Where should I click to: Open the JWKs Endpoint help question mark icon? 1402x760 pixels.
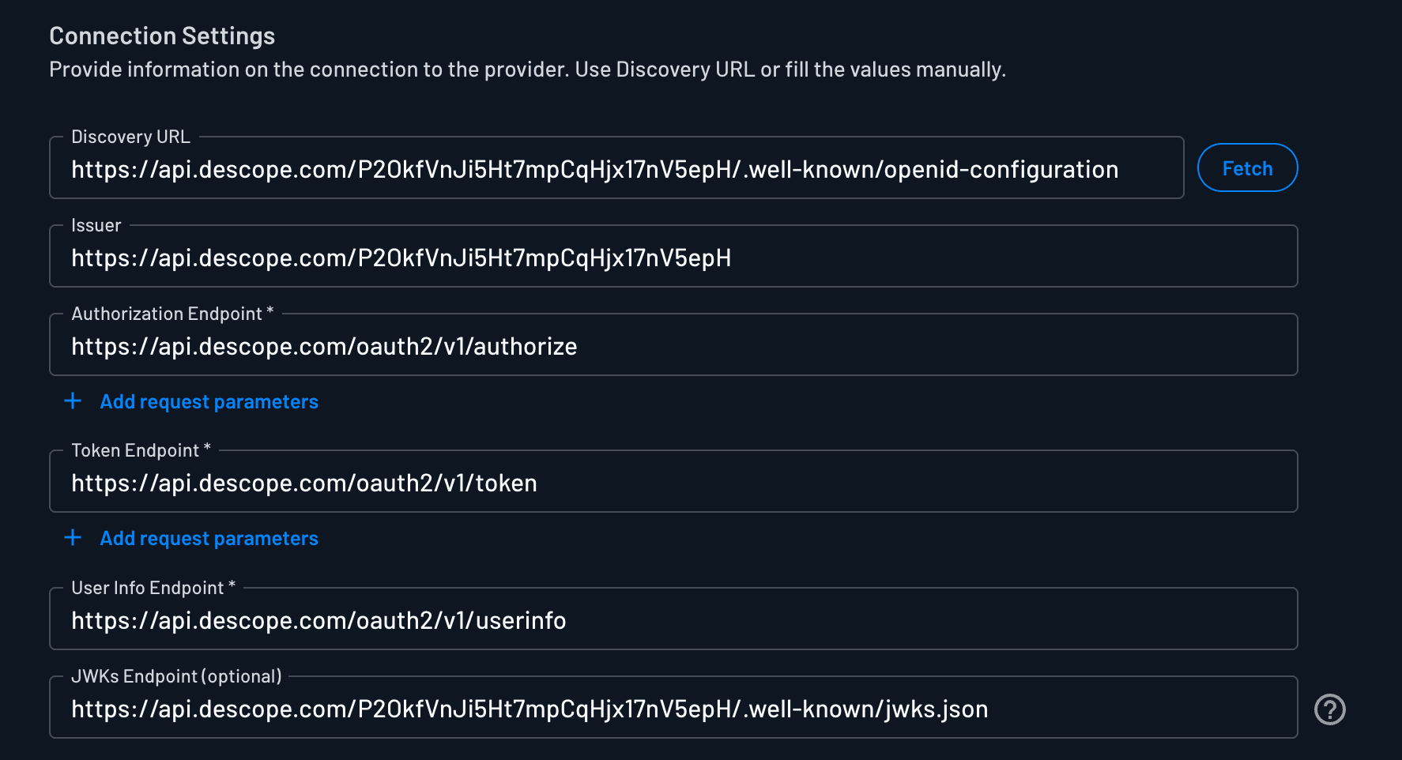coord(1330,709)
